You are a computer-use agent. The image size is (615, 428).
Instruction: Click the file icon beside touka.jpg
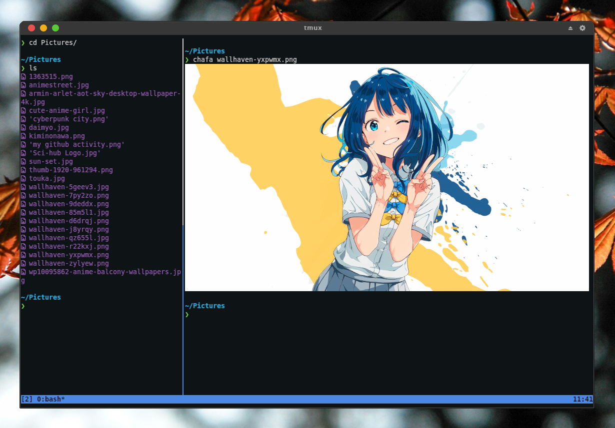tap(23, 178)
